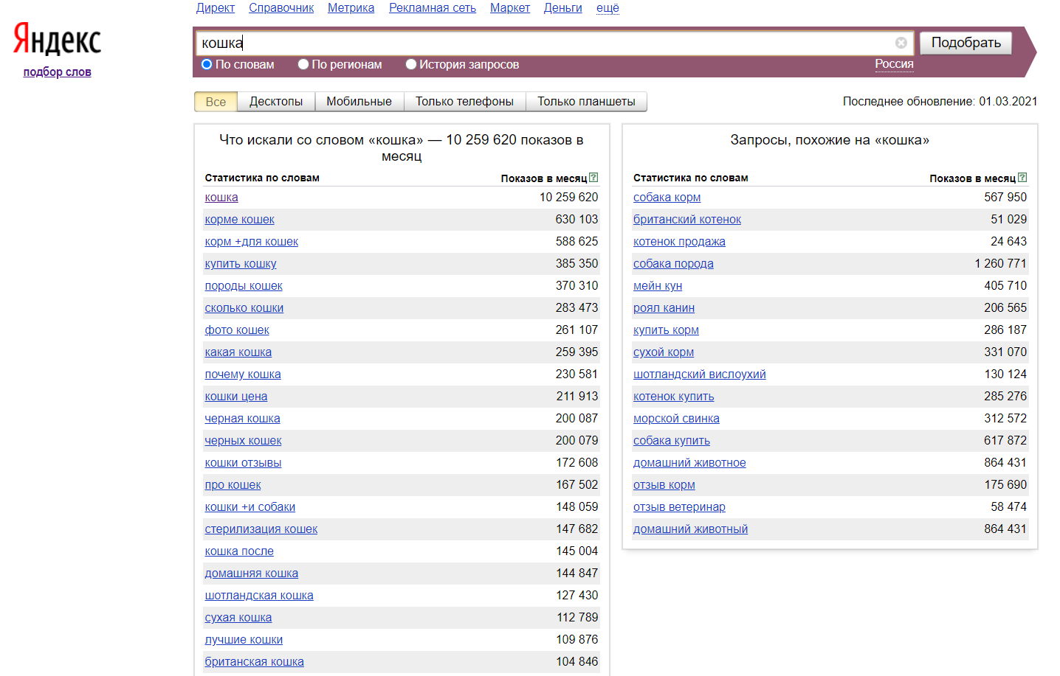Open the 'купить кошку' query link
1060x676 pixels.
tap(241, 264)
